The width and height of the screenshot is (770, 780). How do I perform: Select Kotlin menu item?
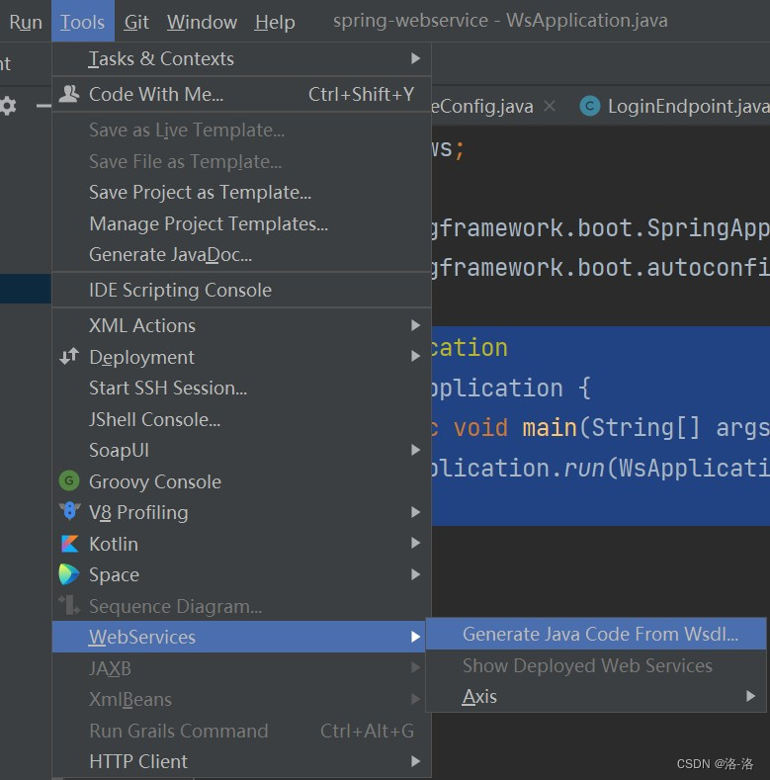pyautogui.click(x=241, y=544)
